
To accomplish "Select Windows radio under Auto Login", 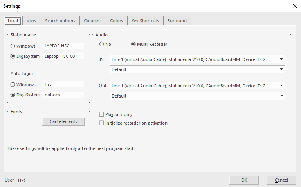I will pyautogui.click(x=13, y=85).
